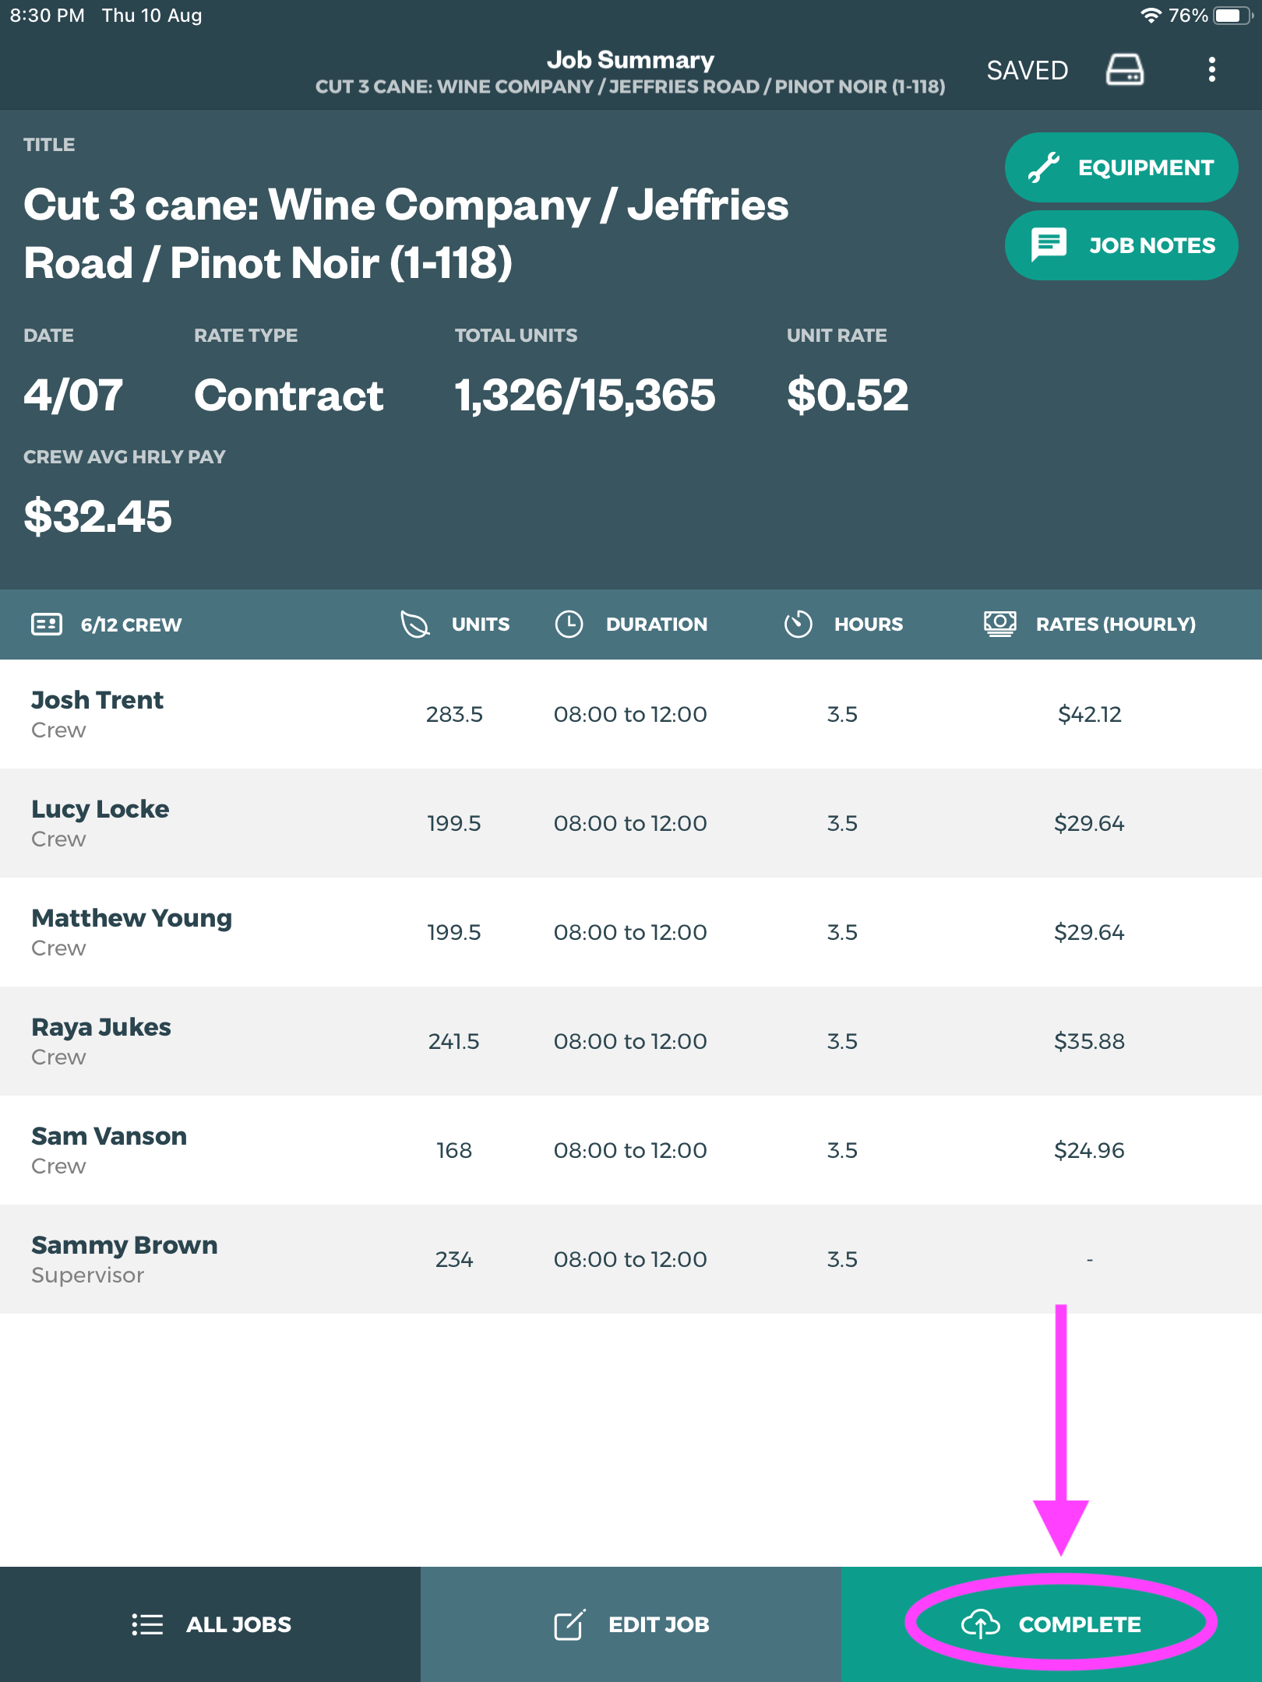Select Edit Job in bottom bar

pos(631,1624)
